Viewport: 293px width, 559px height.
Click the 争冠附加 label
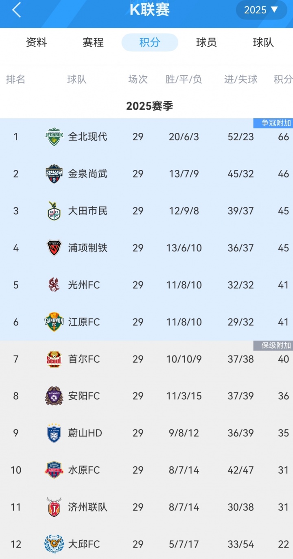pos(273,123)
